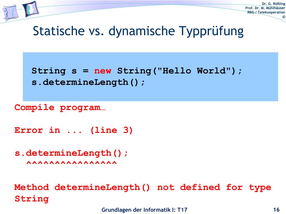Click the final red word 'String'

coord(32,199)
